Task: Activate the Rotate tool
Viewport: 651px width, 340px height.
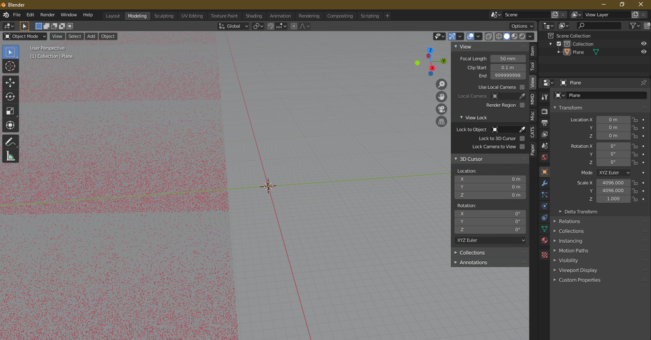Action: (10, 96)
